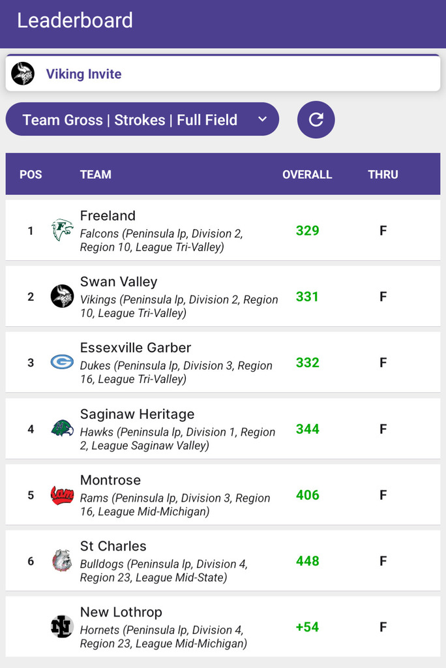Click the Swan Valley Vikings logo
Screen dimensions: 446x668
coord(62,296)
